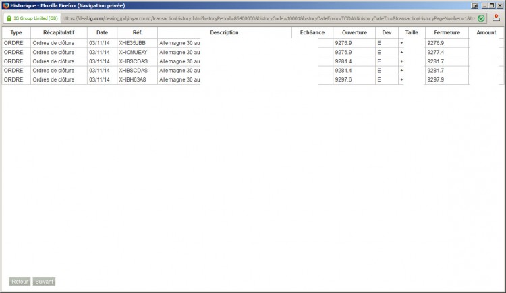Screen dimensions: 506x293
Task: Click the green padlock security icon
Action: click(x=9, y=18)
